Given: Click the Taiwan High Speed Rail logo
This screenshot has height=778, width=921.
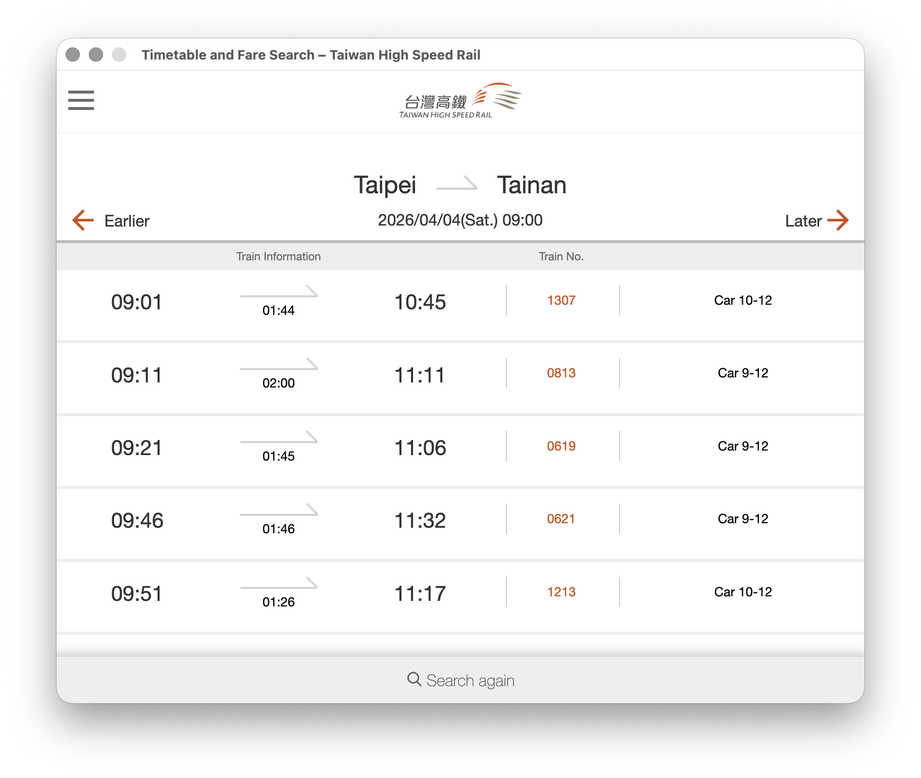Looking at the screenshot, I should [460, 101].
